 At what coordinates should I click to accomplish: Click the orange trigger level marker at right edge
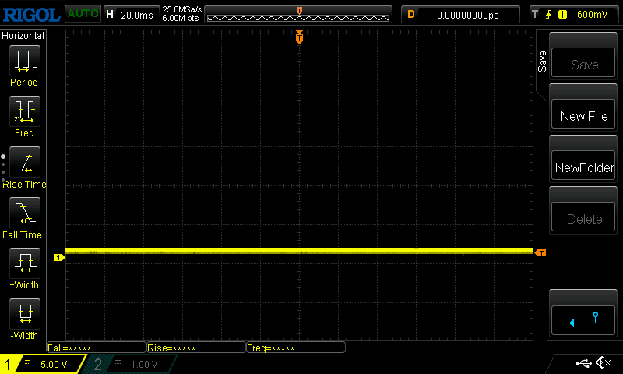540,252
